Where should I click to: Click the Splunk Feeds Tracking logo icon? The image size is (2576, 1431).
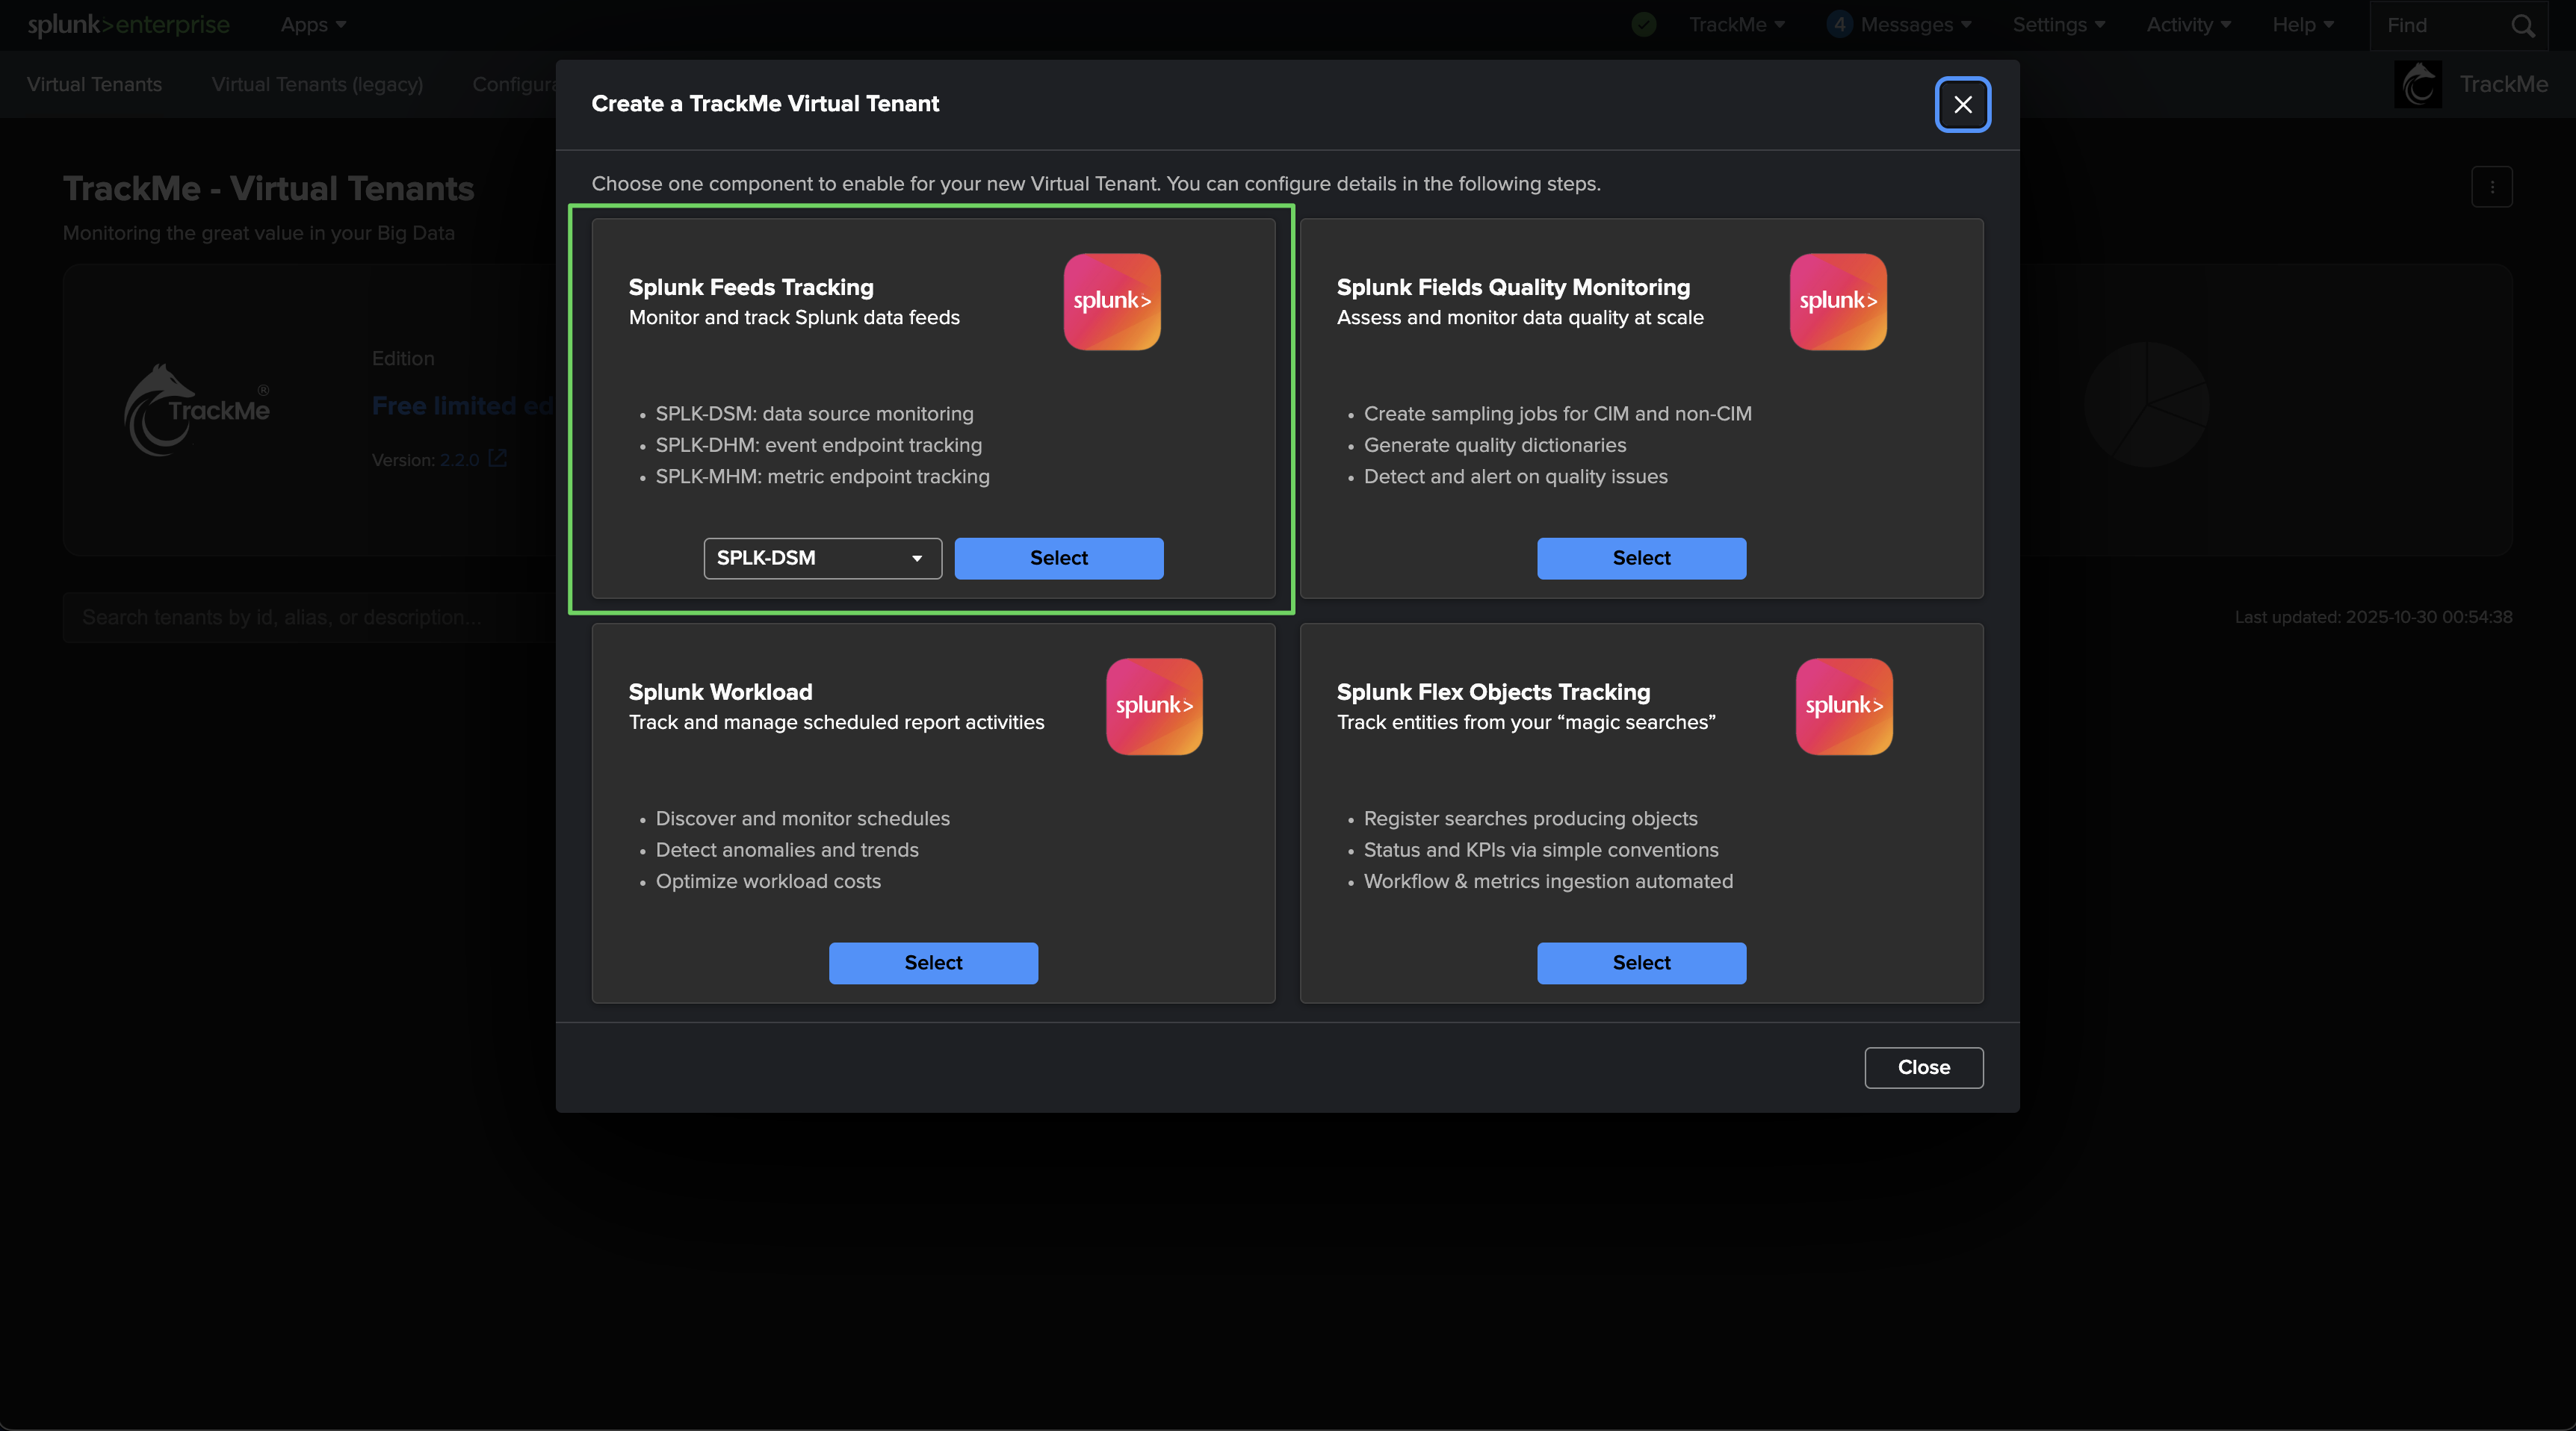coord(1111,301)
